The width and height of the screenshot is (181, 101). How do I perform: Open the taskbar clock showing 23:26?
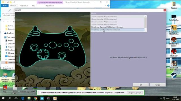[x=175, y=98]
